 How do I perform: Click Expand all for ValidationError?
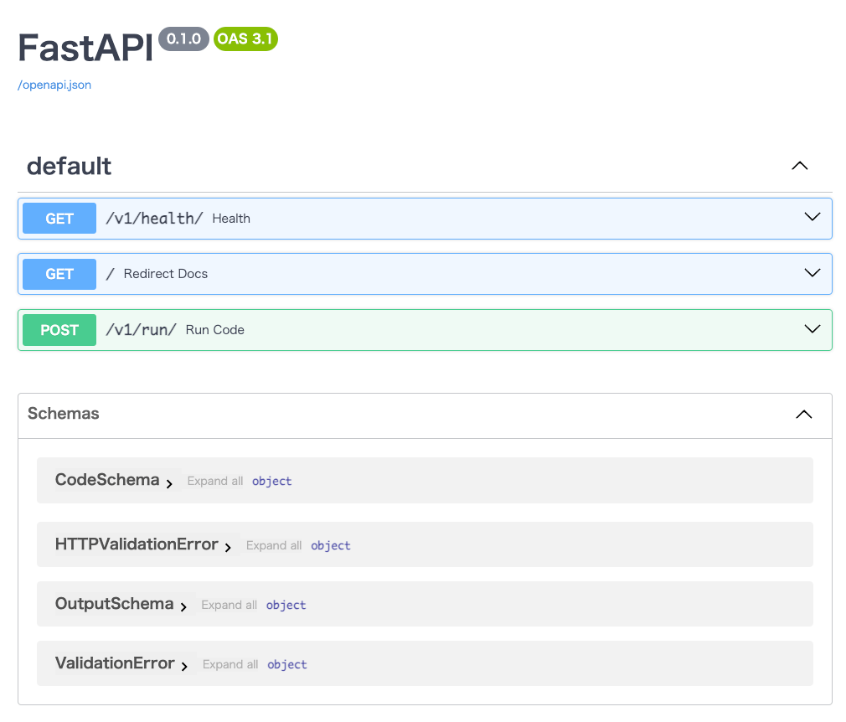[x=230, y=664]
